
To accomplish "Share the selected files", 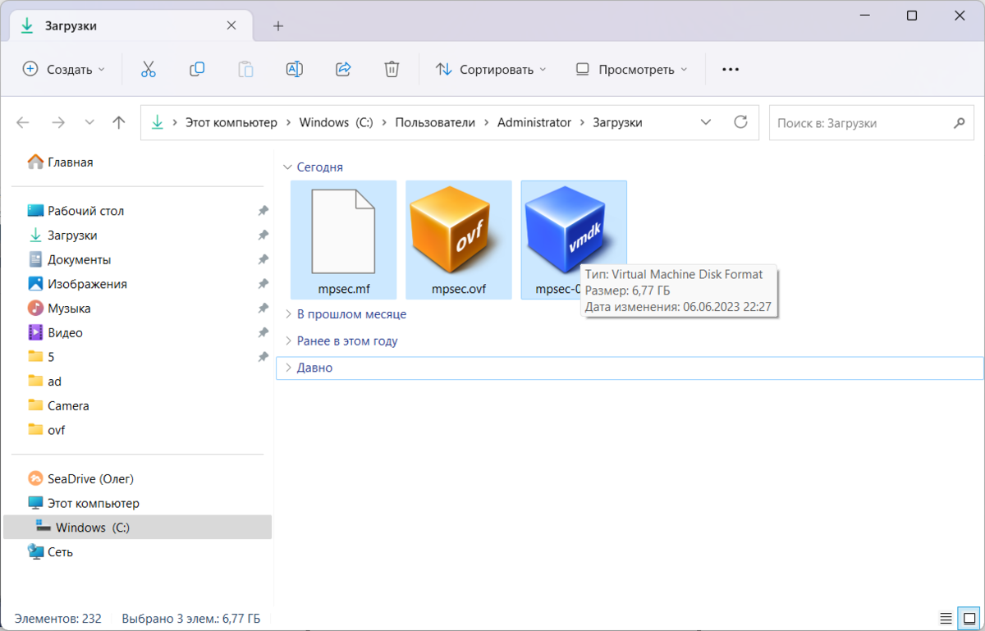I will [x=343, y=69].
